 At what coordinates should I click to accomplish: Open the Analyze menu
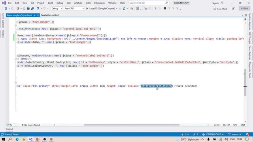click(x=78, y=3)
